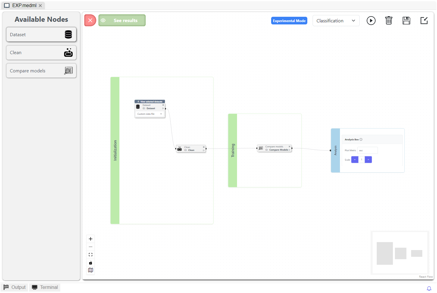Toggle the canvas interactivity lock

click(91, 263)
